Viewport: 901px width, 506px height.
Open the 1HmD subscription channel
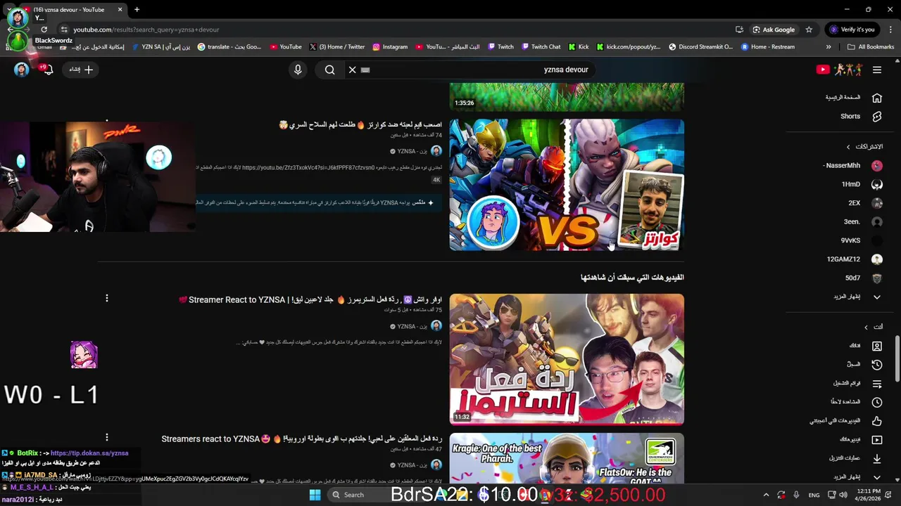[862, 184]
